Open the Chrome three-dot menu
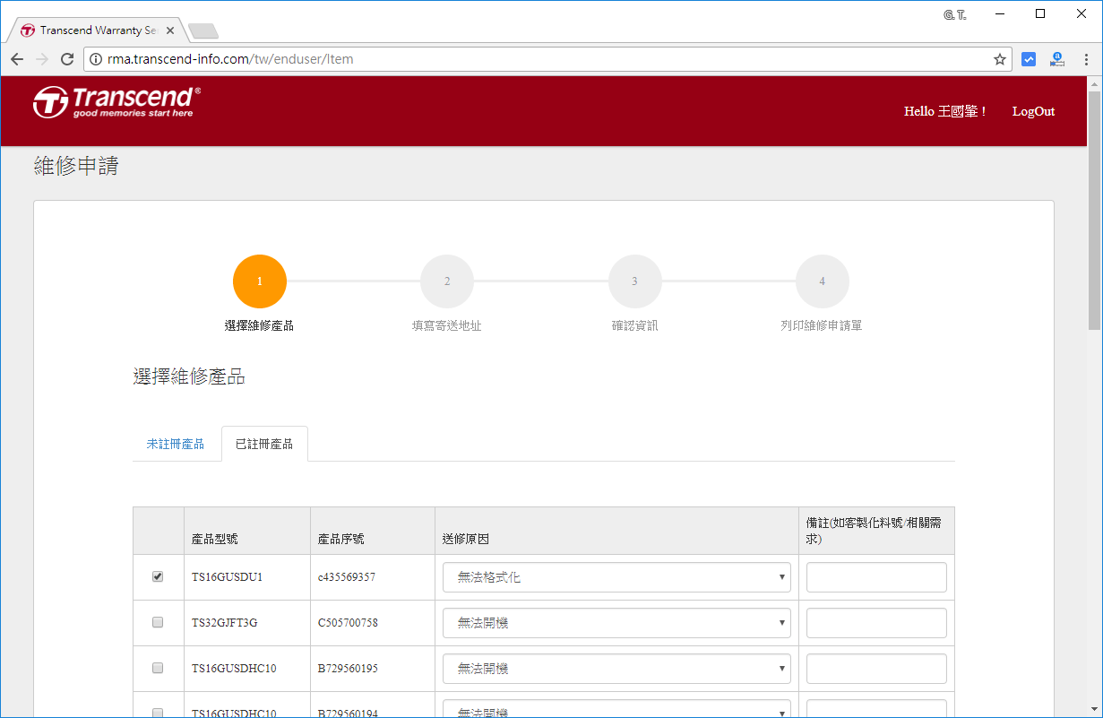This screenshot has height=718, width=1103. coord(1086,59)
